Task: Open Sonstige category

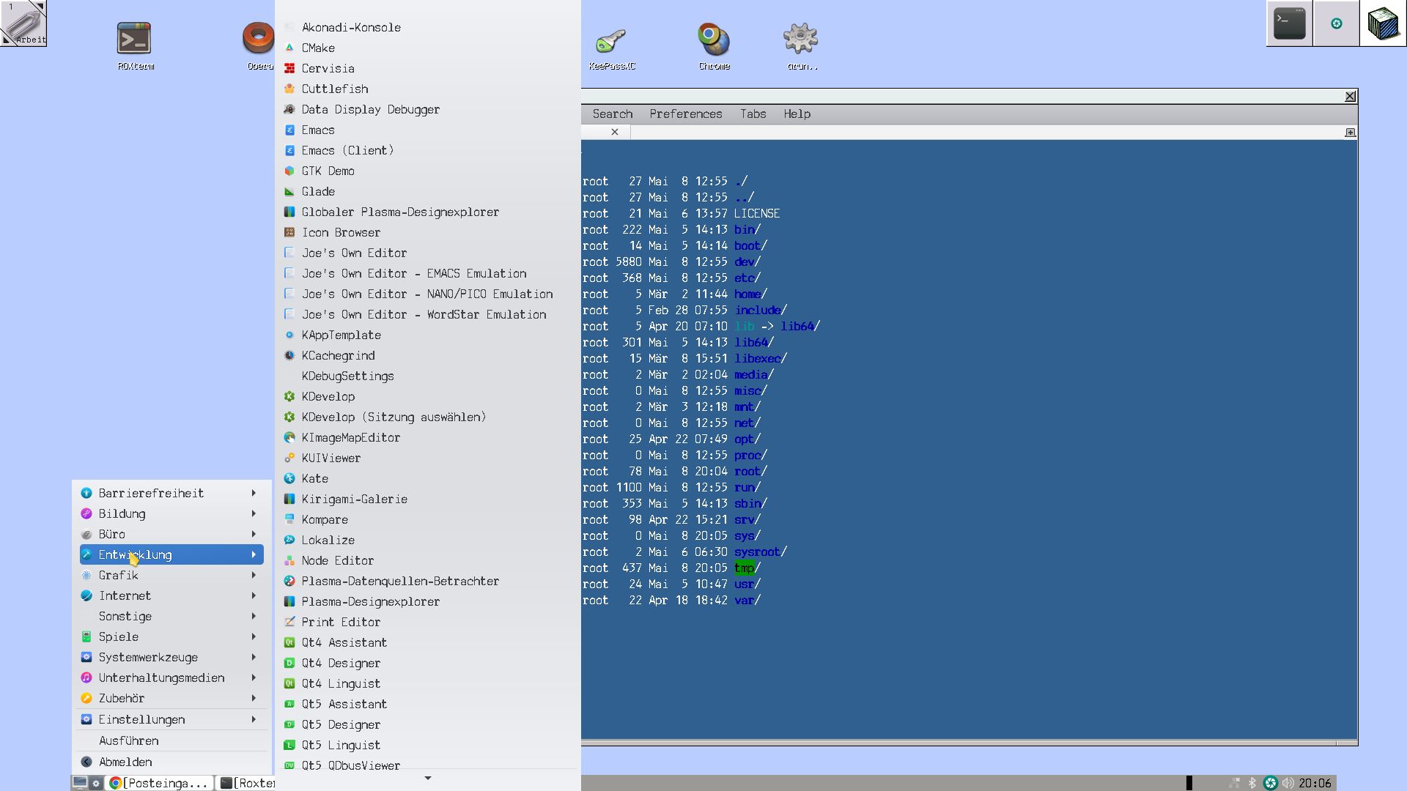Action: (171, 616)
